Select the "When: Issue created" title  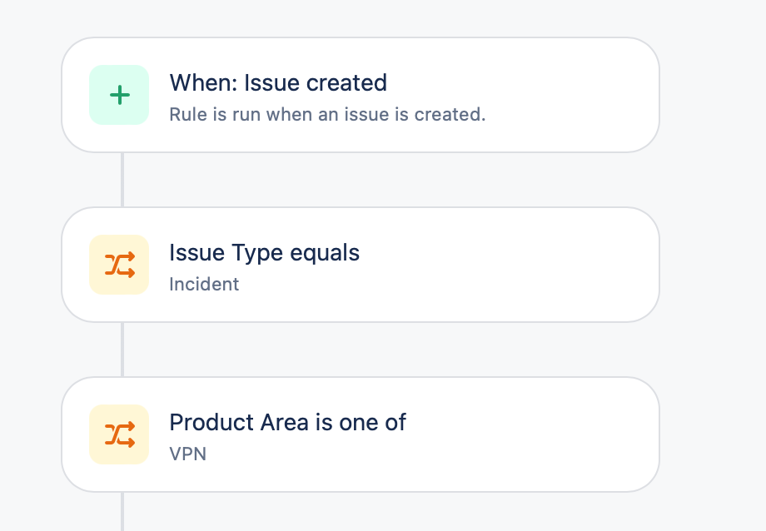278,83
